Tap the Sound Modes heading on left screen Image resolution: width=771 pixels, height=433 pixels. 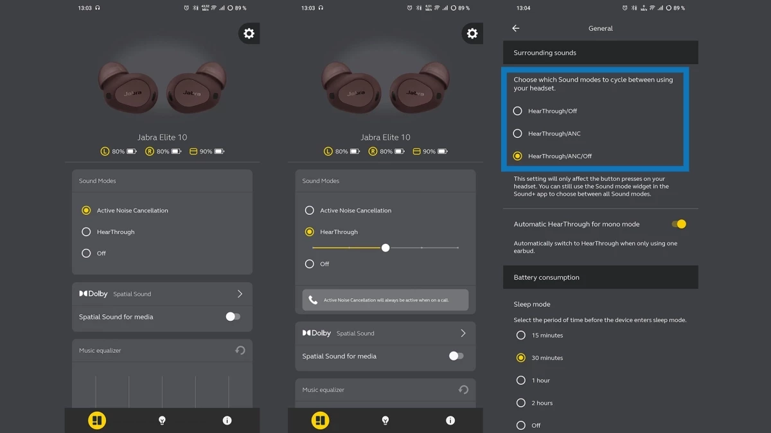pos(98,181)
